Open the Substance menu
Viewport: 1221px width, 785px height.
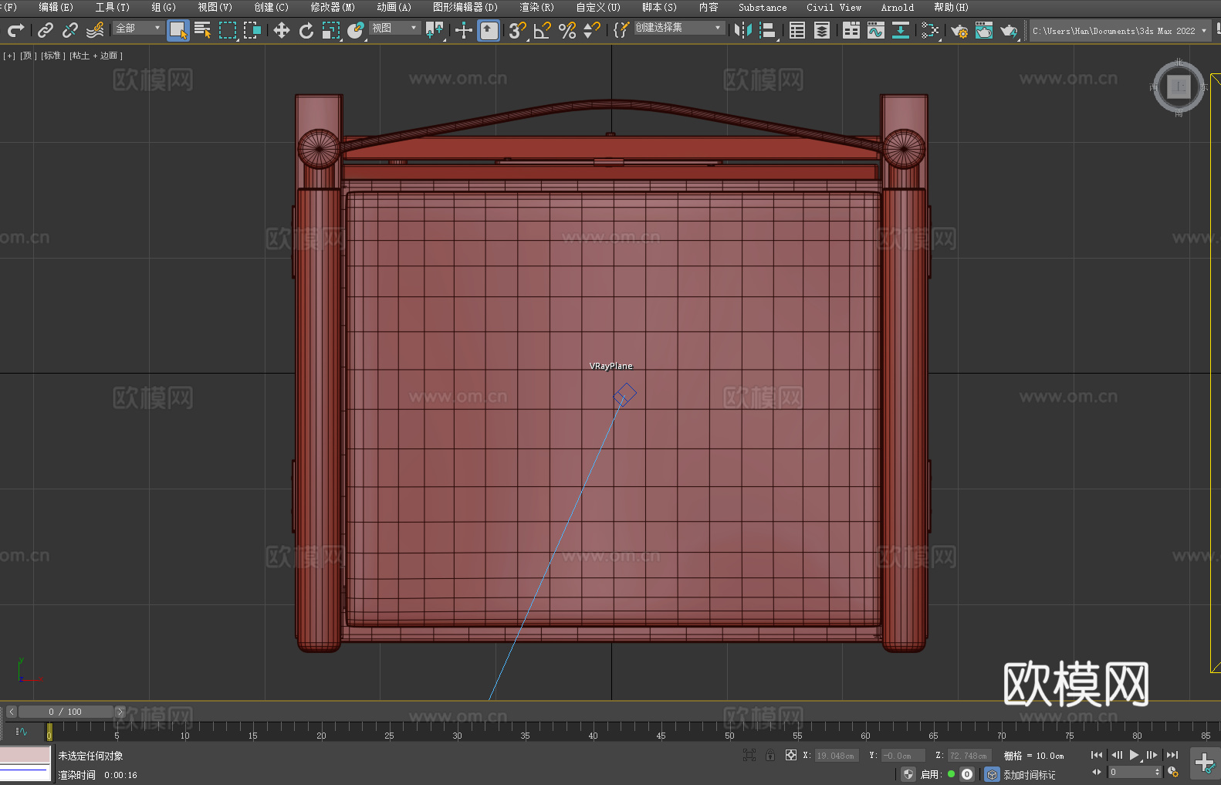click(763, 7)
